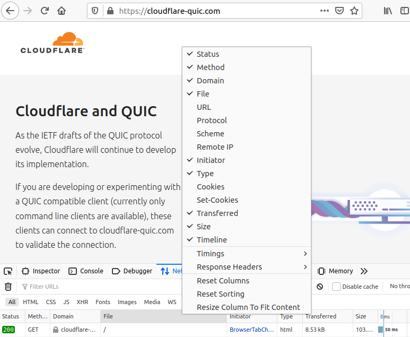Enable the Cookies column option
Image resolution: width=410 pixels, height=337 pixels.
tap(247, 187)
